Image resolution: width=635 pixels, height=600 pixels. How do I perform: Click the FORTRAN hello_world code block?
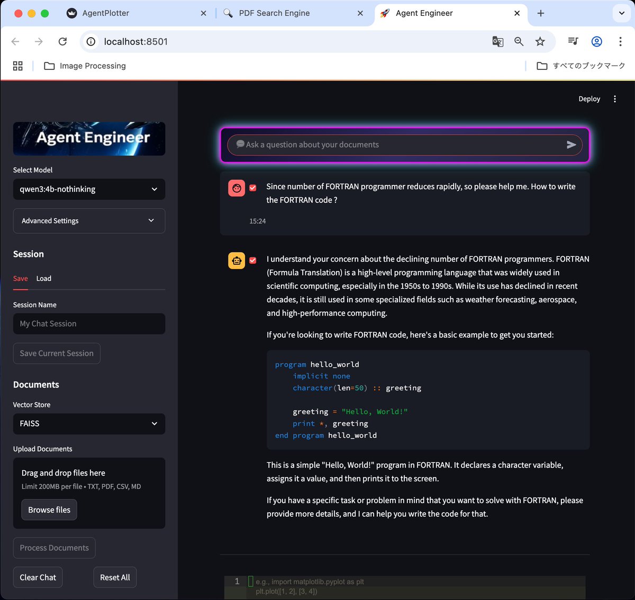pyautogui.click(x=428, y=400)
